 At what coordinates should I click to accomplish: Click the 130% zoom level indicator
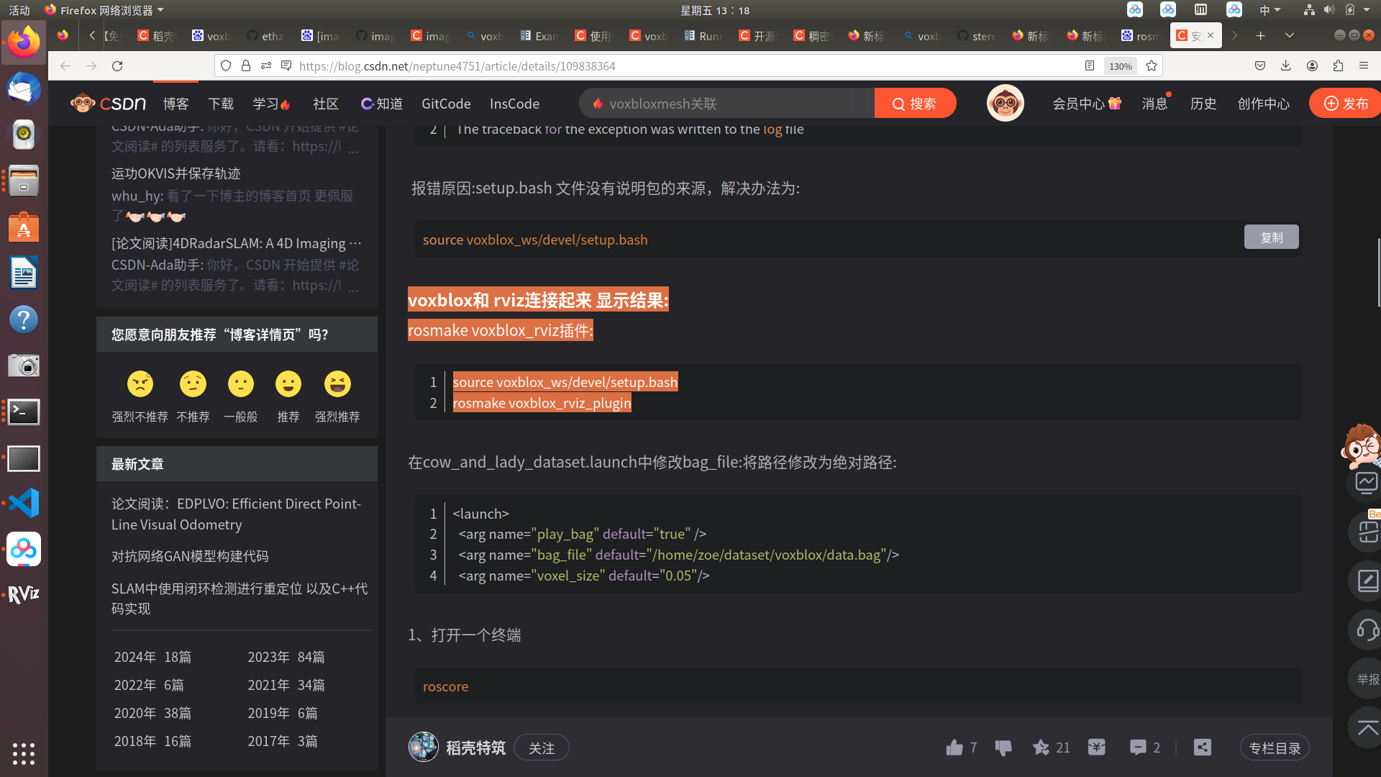tap(1120, 65)
